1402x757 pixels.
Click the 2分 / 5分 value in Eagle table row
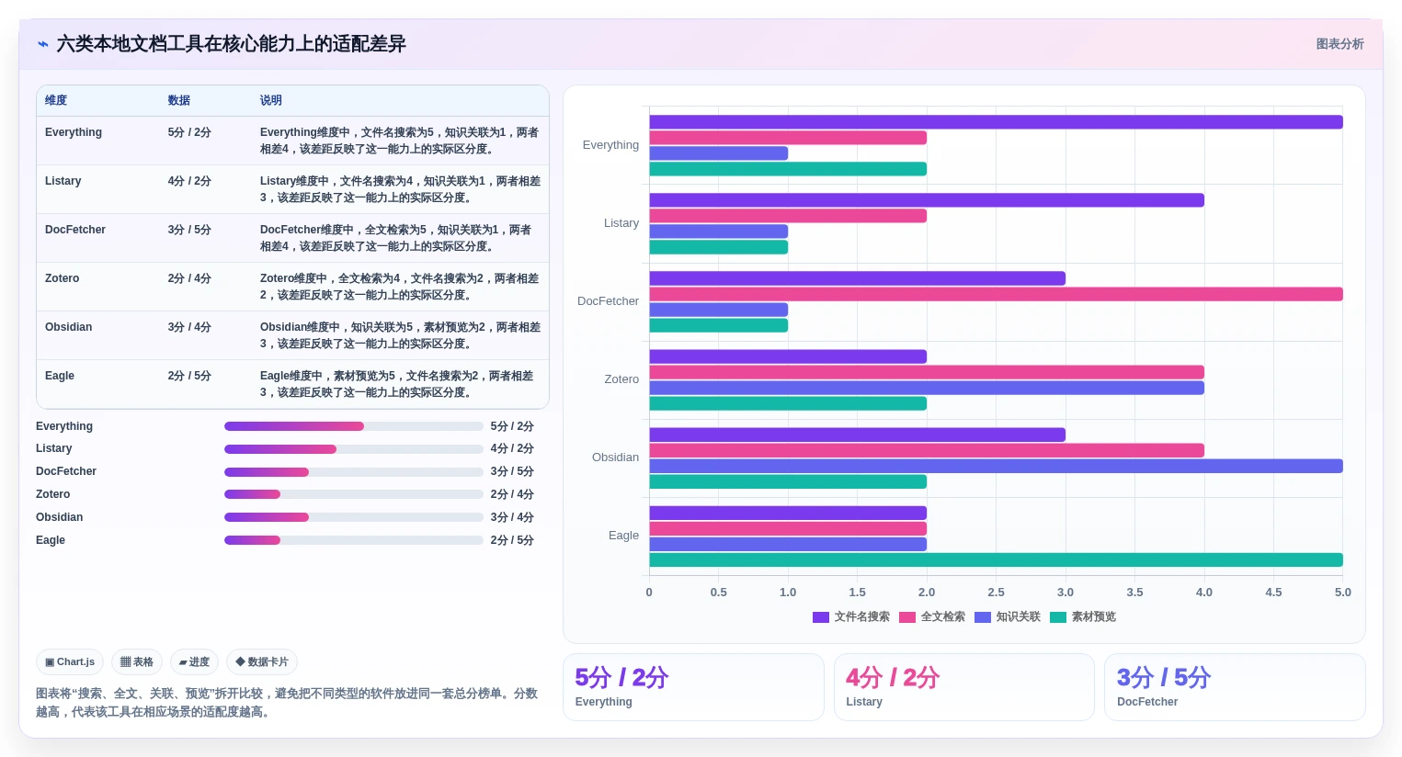click(x=189, y=376)
